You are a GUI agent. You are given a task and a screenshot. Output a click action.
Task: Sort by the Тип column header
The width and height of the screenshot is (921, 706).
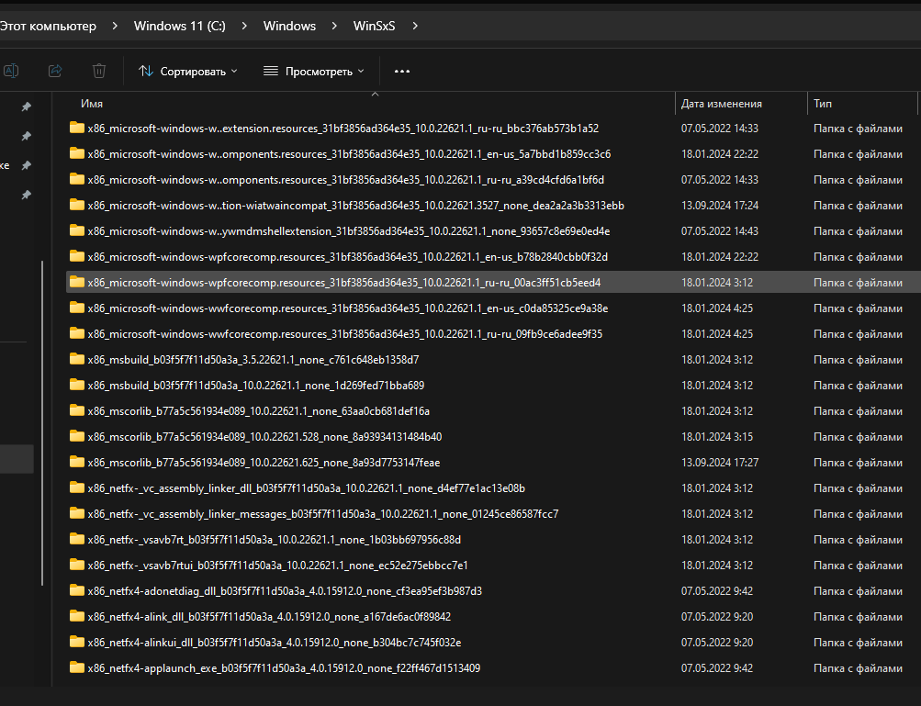(x=823, y=104)
